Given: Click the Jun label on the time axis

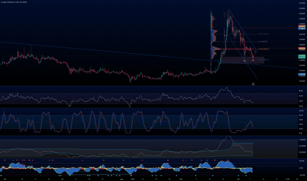Looking at the screenshot, I should pyautogui.click(x=5, y=179).
